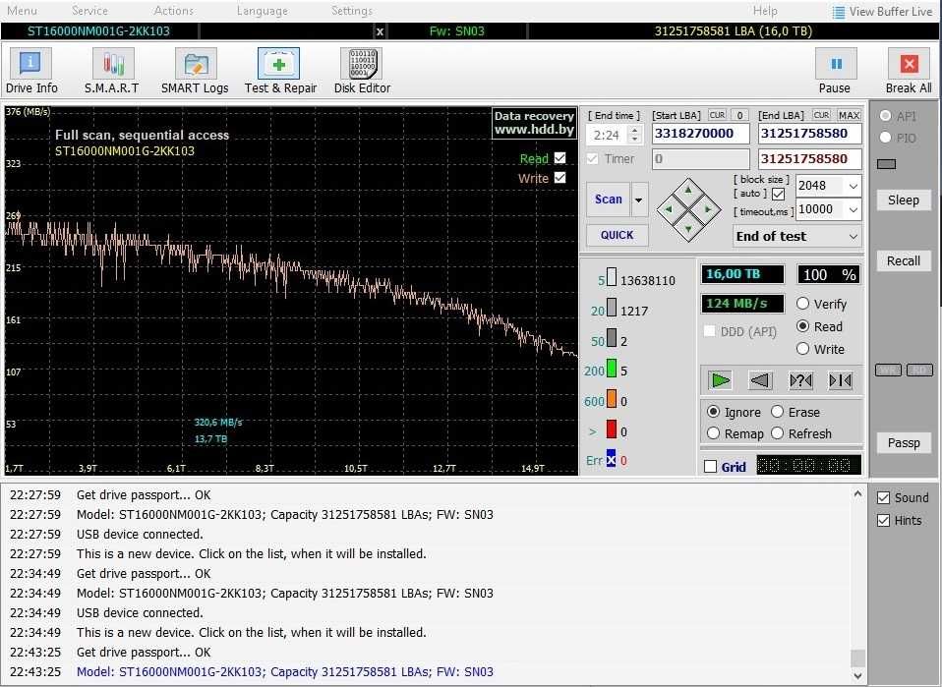Toggle the Hints checkbox
The height and width of the screenshot is (687, 942).
[883, 520]
